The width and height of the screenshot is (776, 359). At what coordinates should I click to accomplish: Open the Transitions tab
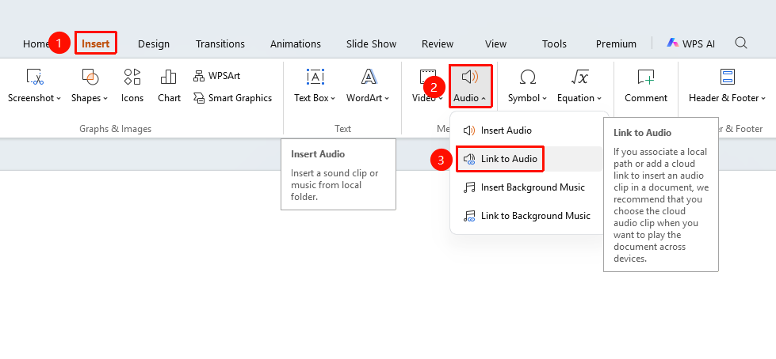(220, 44)
